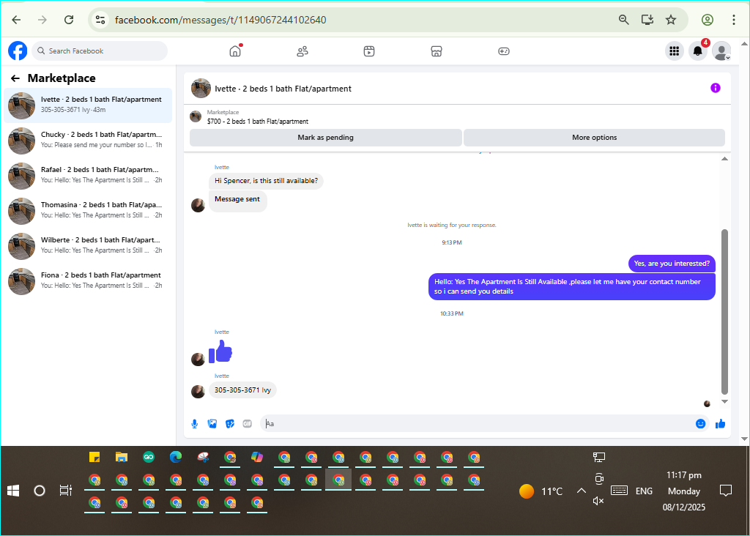Click "Hi Spencer, is this still available?" message
This screenshot has width=750, height=536.
pyautogui.click(x=266, y=181)
